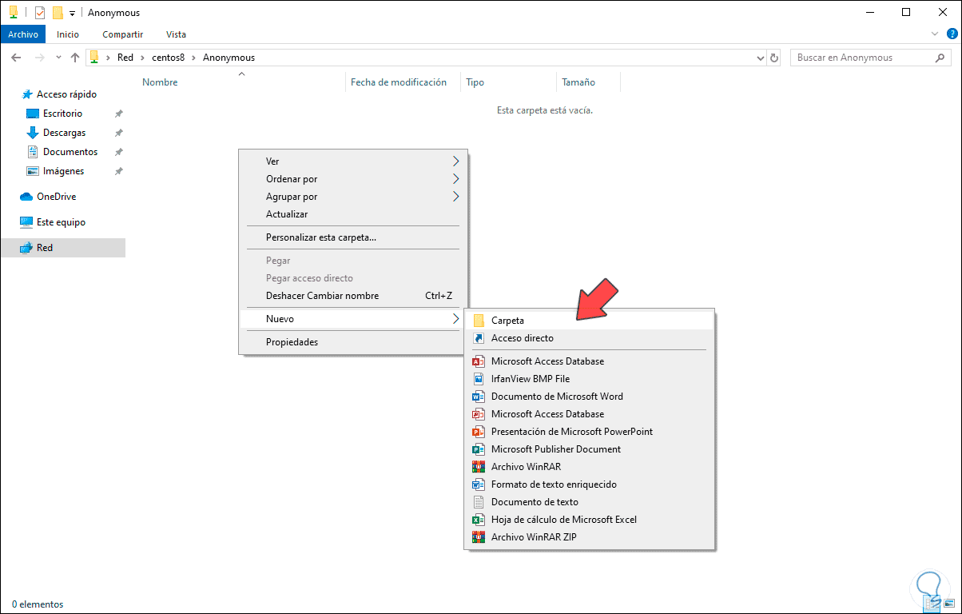Switch to the Vista ribbon tab

click(176, 34)
